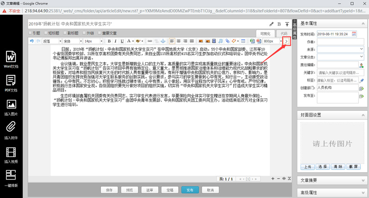
Task: Click the undo arrow in editor toolbar
Action: click(32, 41)
